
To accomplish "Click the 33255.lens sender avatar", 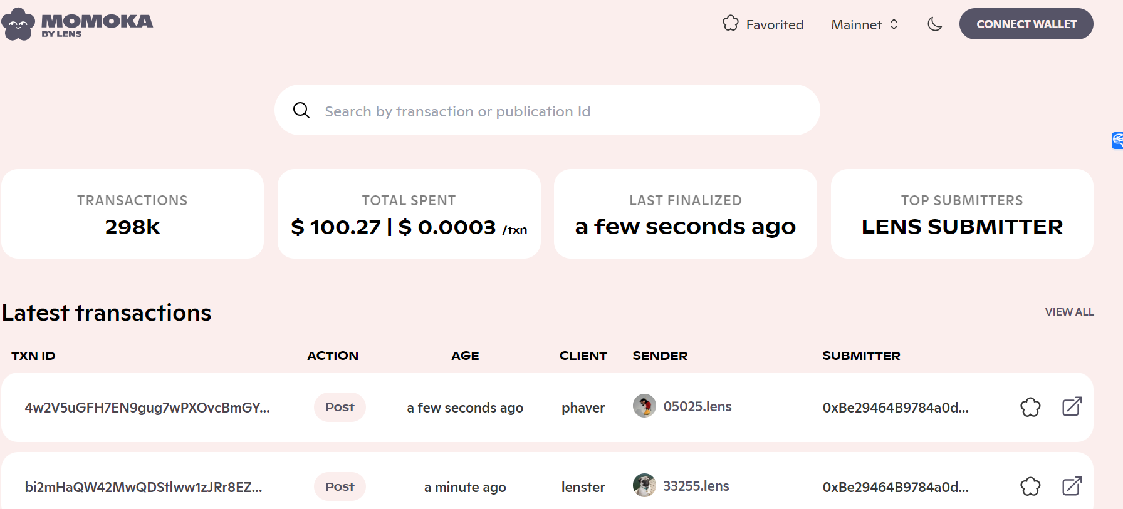I will tap(644, 485).
